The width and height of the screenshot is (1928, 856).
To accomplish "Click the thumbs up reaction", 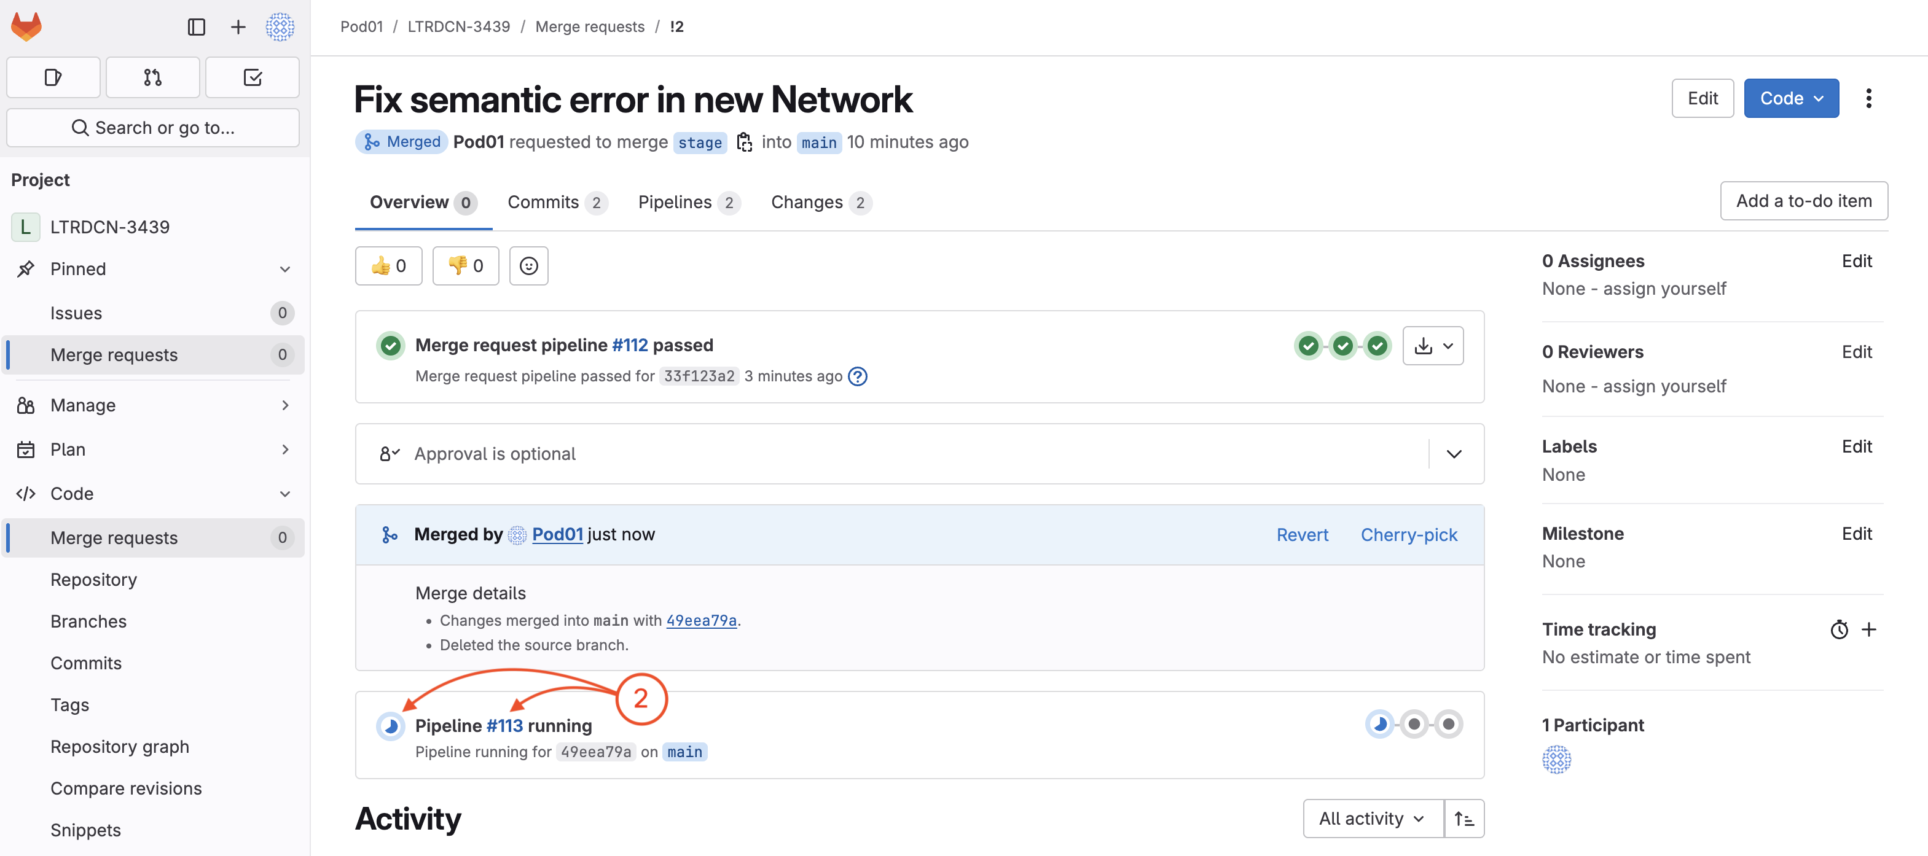I will click(x=388, y=266).
